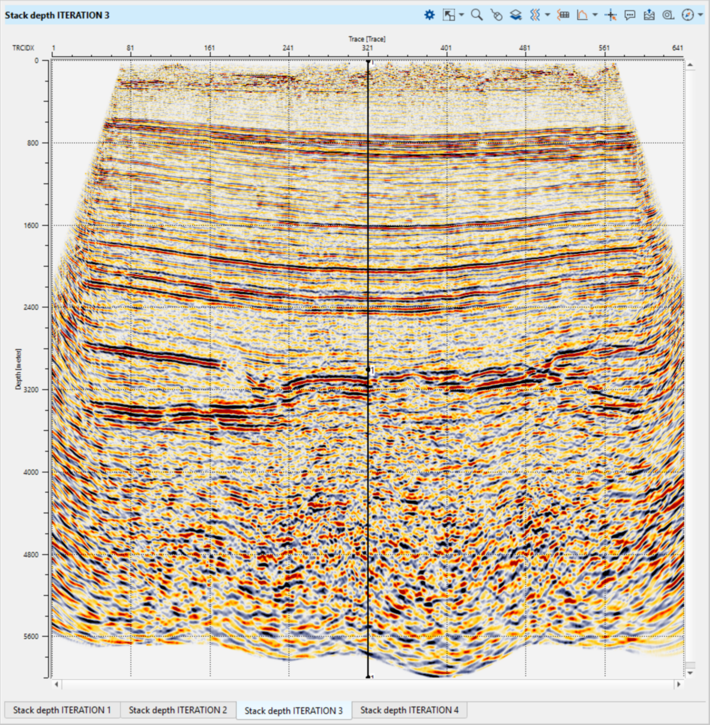This screenshot has height=725, width=710.
Task: Switch to Stack depth ITERATION 4 tab
Action: [409, 710]
